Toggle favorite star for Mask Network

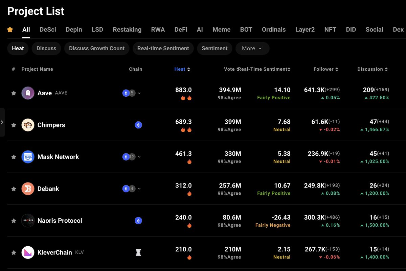click(x=14, y=157)
